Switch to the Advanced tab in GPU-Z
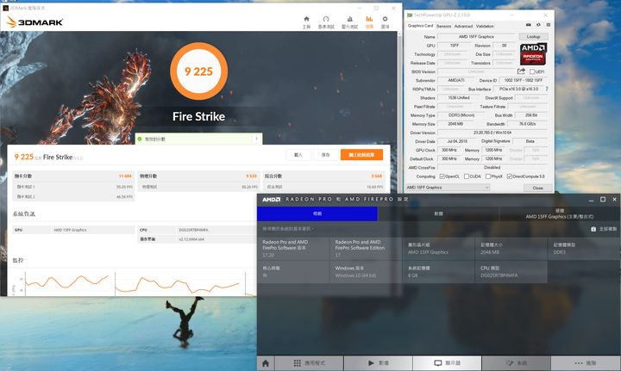Screen dimensions: 621x371 pyautogui.click(x=463, y=26)
